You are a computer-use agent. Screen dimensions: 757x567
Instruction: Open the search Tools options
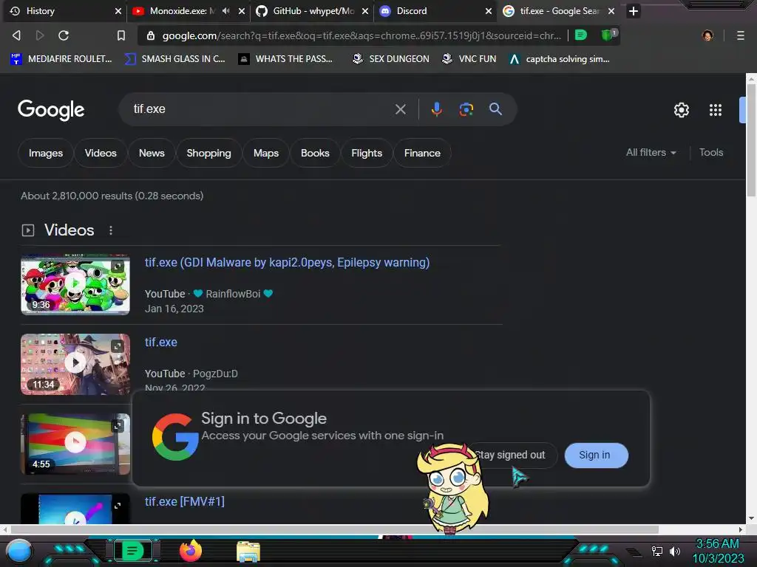[x=710, y=152]
